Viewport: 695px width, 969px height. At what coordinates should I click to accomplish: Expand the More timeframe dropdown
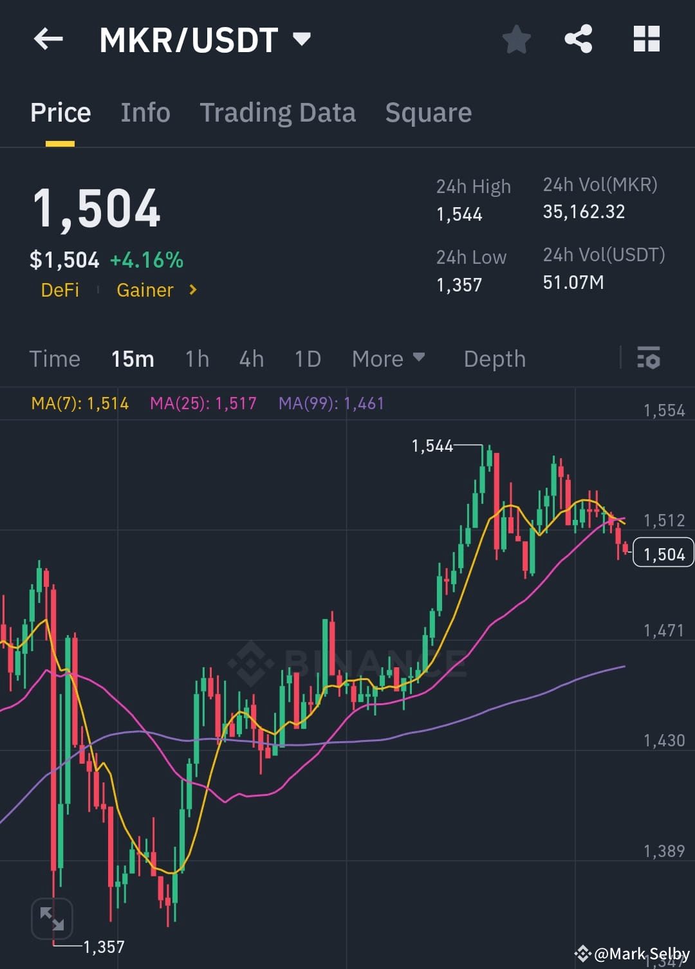point(388,358)
